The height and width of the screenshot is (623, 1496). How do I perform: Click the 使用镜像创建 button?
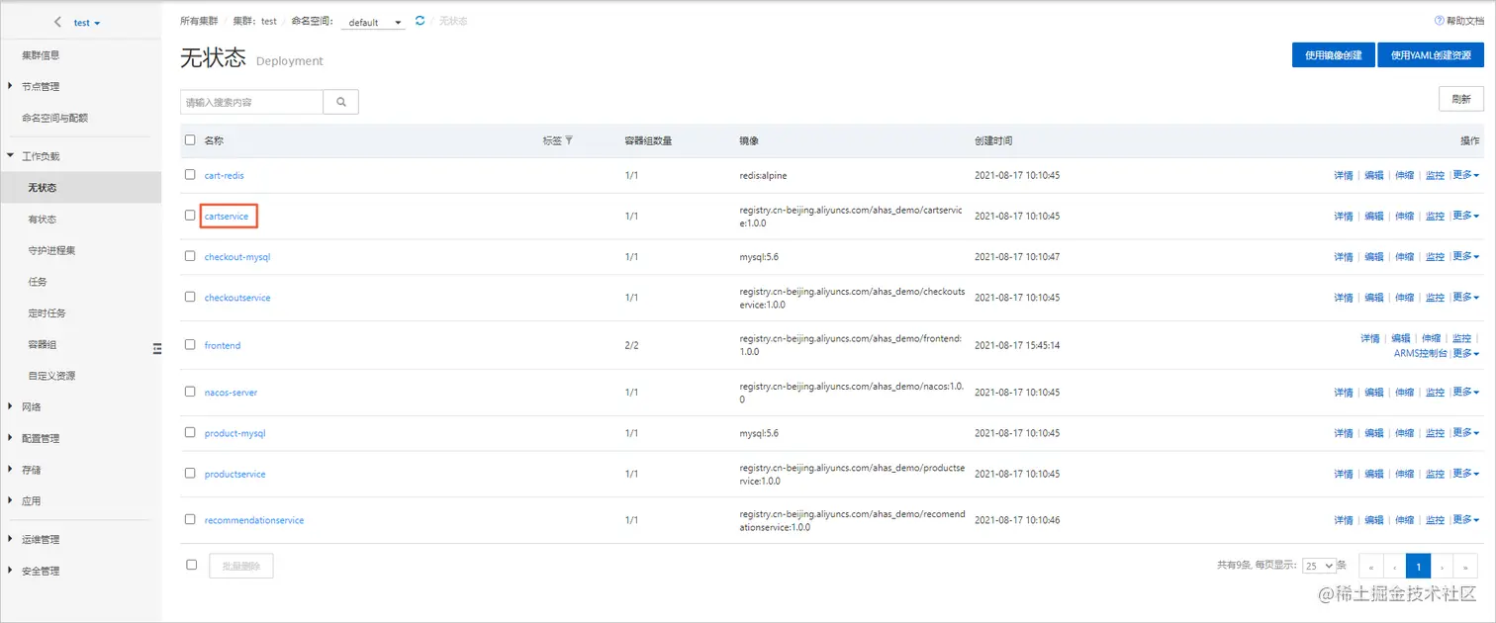coord(1333,55)
